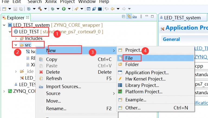
Task: Click the red Delete icon in context menu
Action: pyautogui.click(x=41, y=72)
